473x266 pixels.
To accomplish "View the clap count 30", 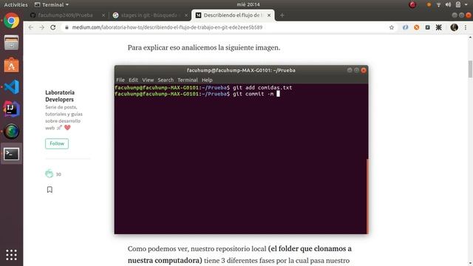I will click(58, 174).
